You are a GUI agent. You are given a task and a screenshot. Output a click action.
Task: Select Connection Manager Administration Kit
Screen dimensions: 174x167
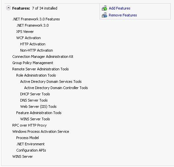[43, 57]
